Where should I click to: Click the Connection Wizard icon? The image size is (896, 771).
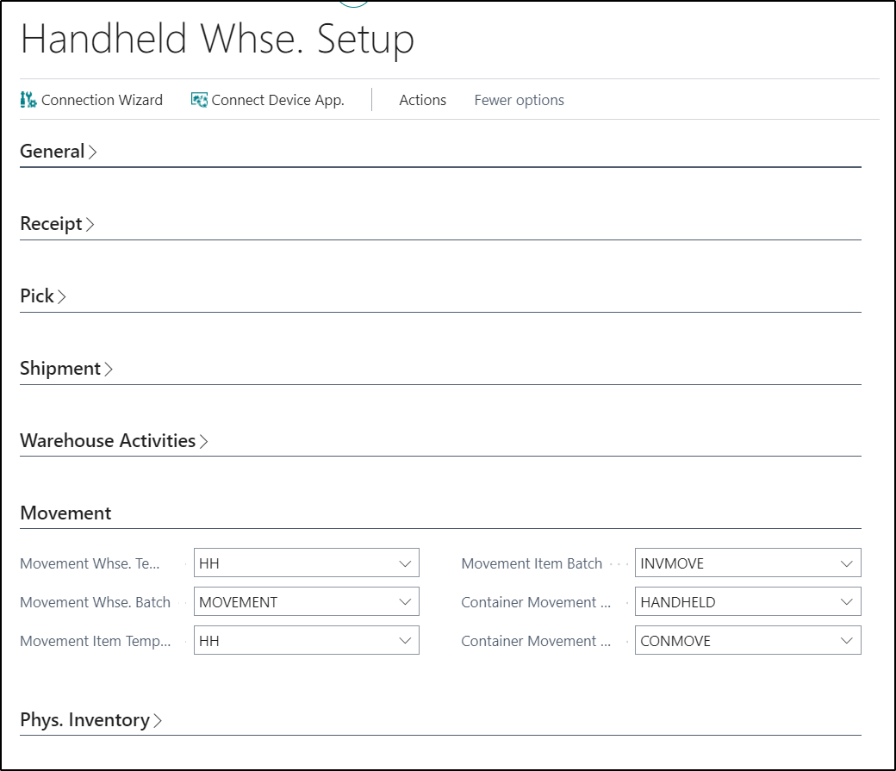(x=28, y=100)
